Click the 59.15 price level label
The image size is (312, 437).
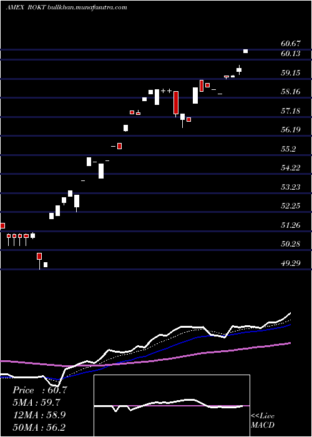pyautogui.click(x=291, y=73)
